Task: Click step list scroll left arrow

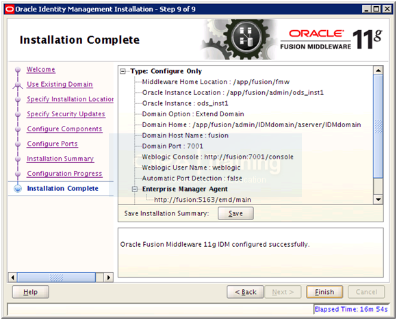Action: (12, 278)
